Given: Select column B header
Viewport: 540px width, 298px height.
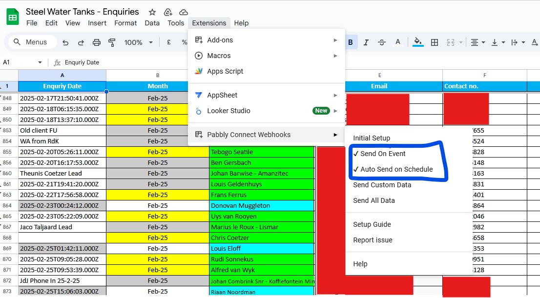Looking at the screenshot, I should click(x=157, y=75).
